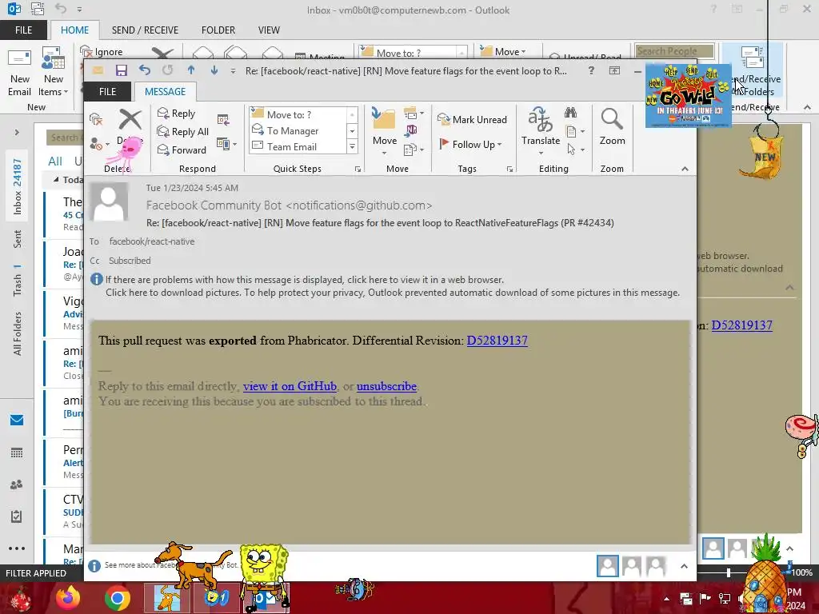Click the Ignore conversation icon in message window
Viewport: 819px width, 614px height.
pos(96,120)
